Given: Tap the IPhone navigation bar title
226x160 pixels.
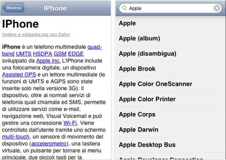Looking at the screenshot, I should click(x=55, y=8).
